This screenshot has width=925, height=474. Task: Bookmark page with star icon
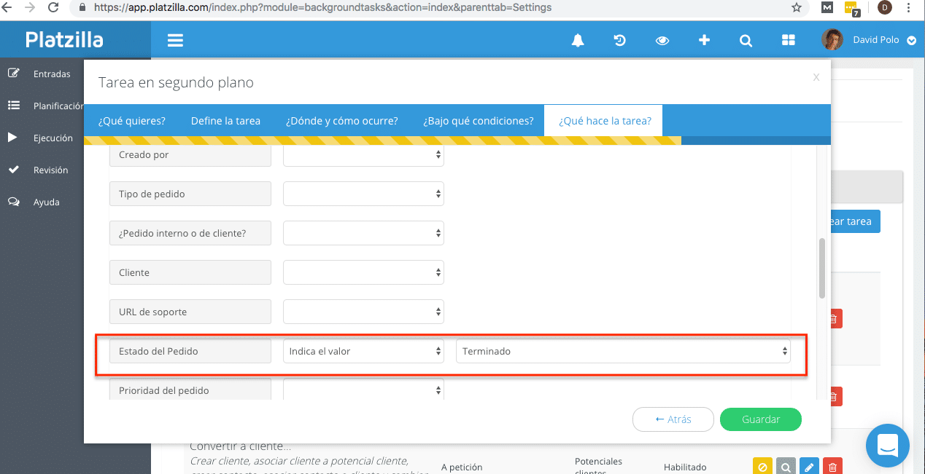pos(797,8)
